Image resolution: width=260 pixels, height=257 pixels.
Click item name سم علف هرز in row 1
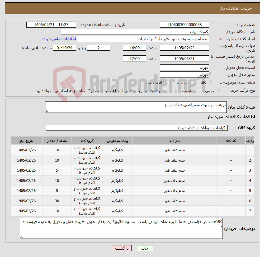[x=174, y=150]
